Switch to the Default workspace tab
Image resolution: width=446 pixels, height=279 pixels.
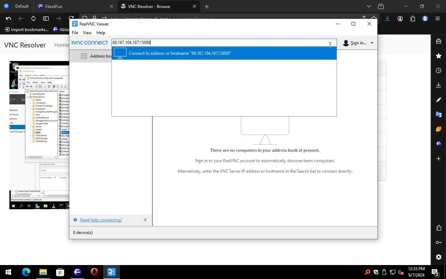(17, 6)
